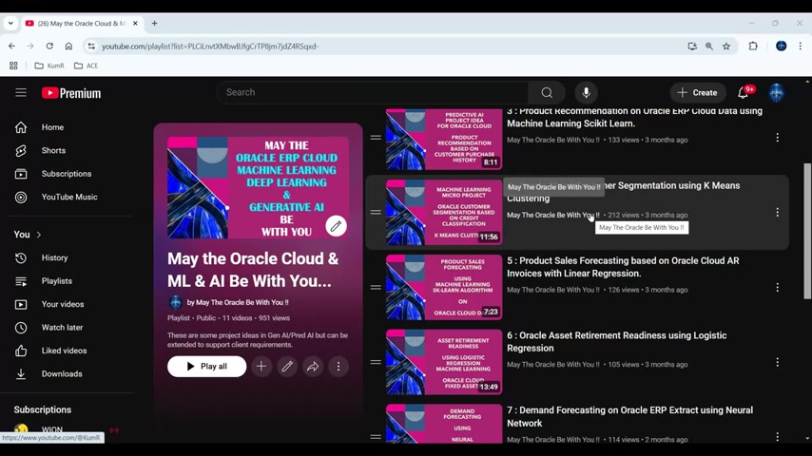Screen dimensions: 812x456
Task: Open Chrome three-dot menu
Action: point(800,46)
